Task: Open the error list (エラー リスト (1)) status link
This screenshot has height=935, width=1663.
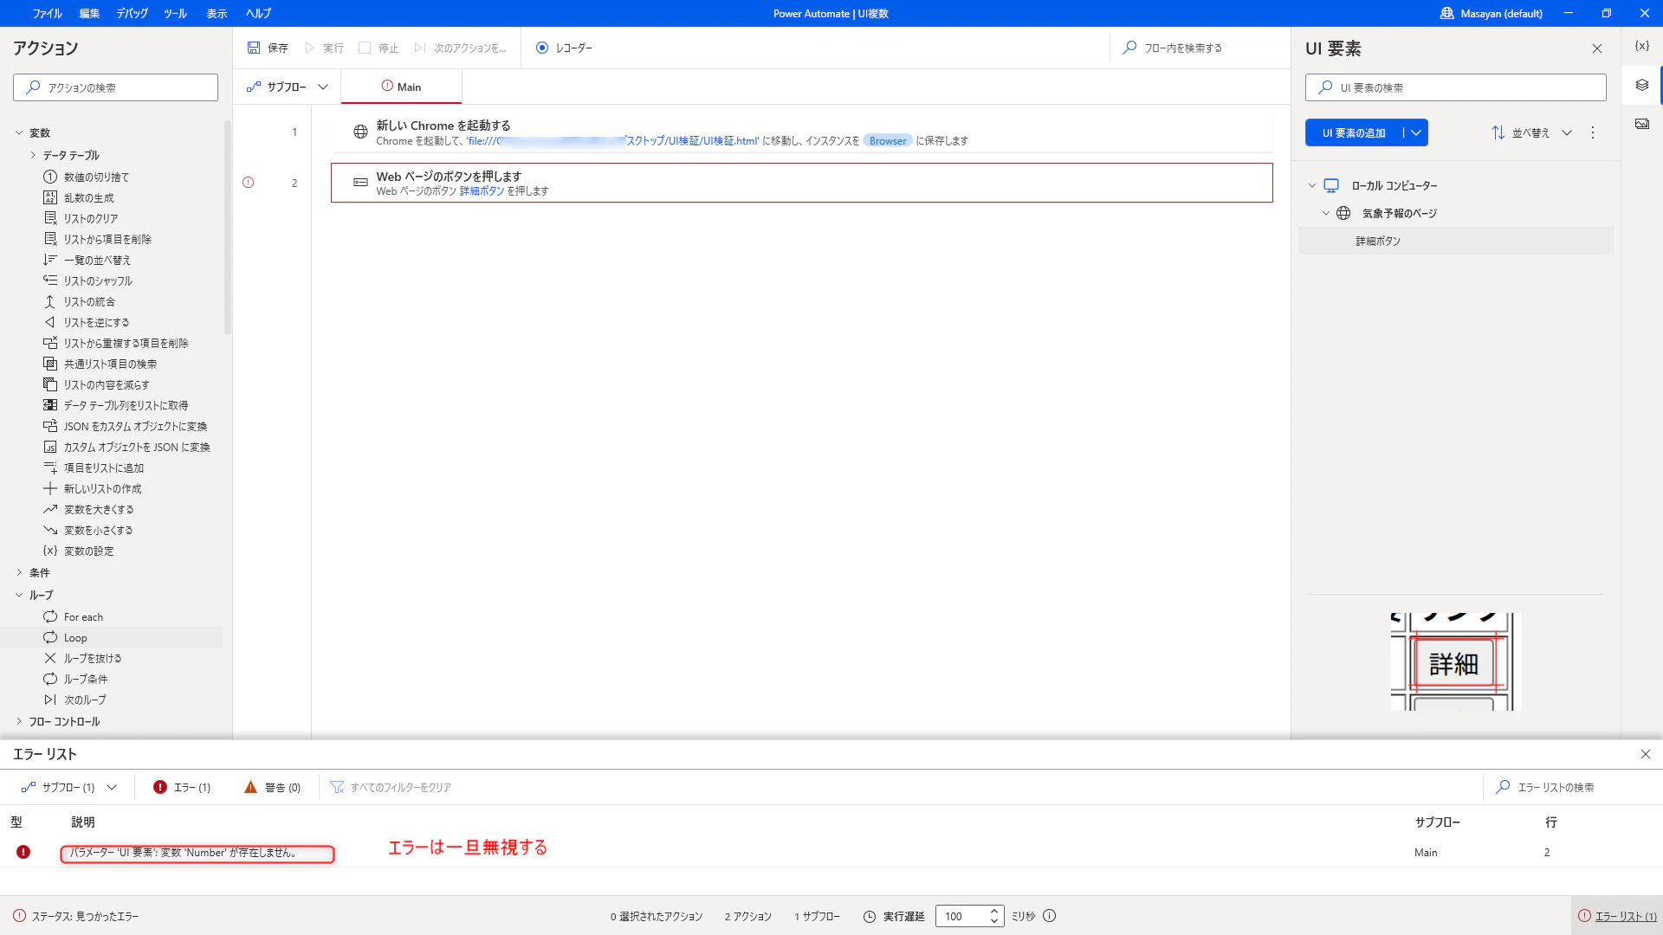Action: point(1617,916)
